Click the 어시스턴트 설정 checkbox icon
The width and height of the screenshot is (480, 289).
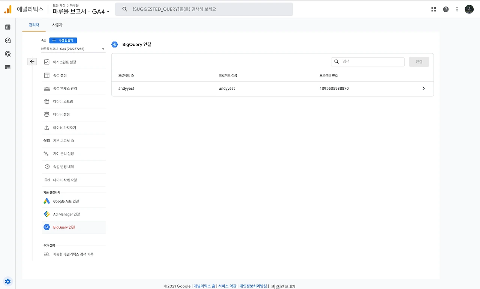pyautogui.click(x=47, y=62)
